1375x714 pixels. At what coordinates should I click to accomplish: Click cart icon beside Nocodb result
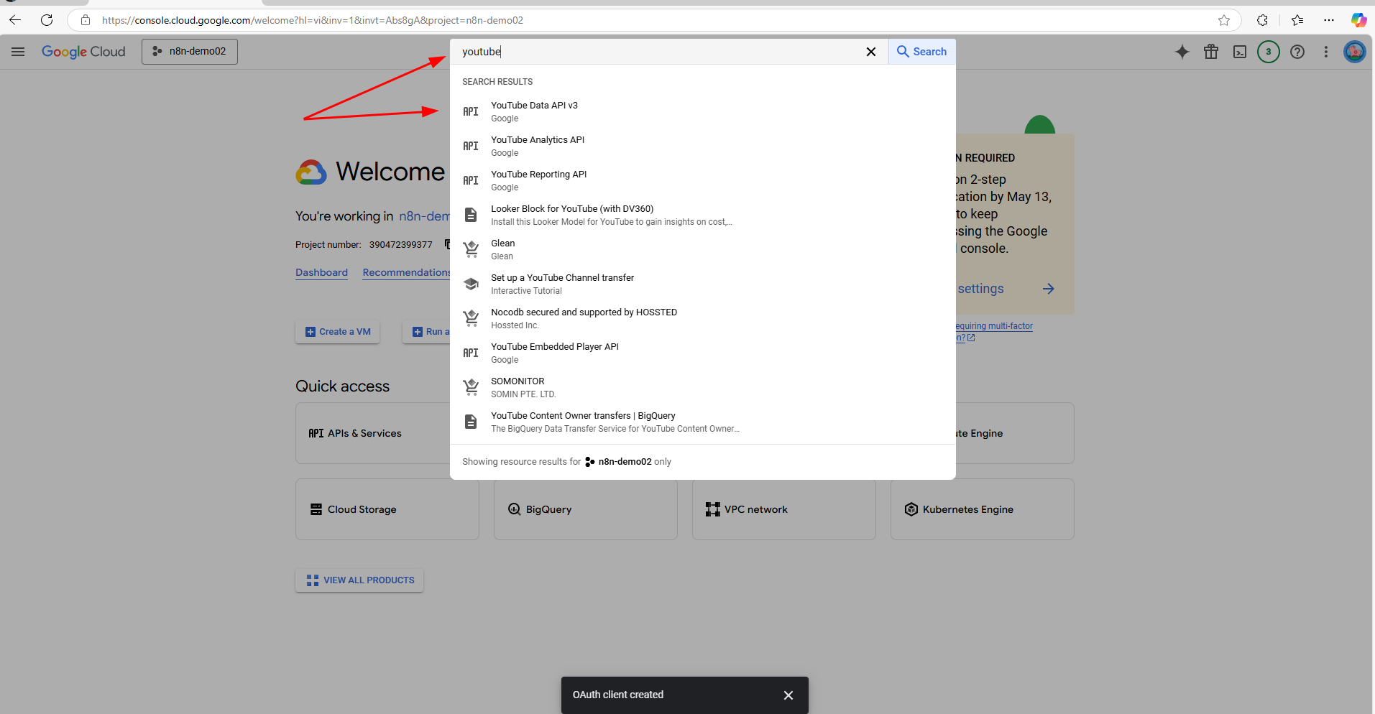pos(471,318)
